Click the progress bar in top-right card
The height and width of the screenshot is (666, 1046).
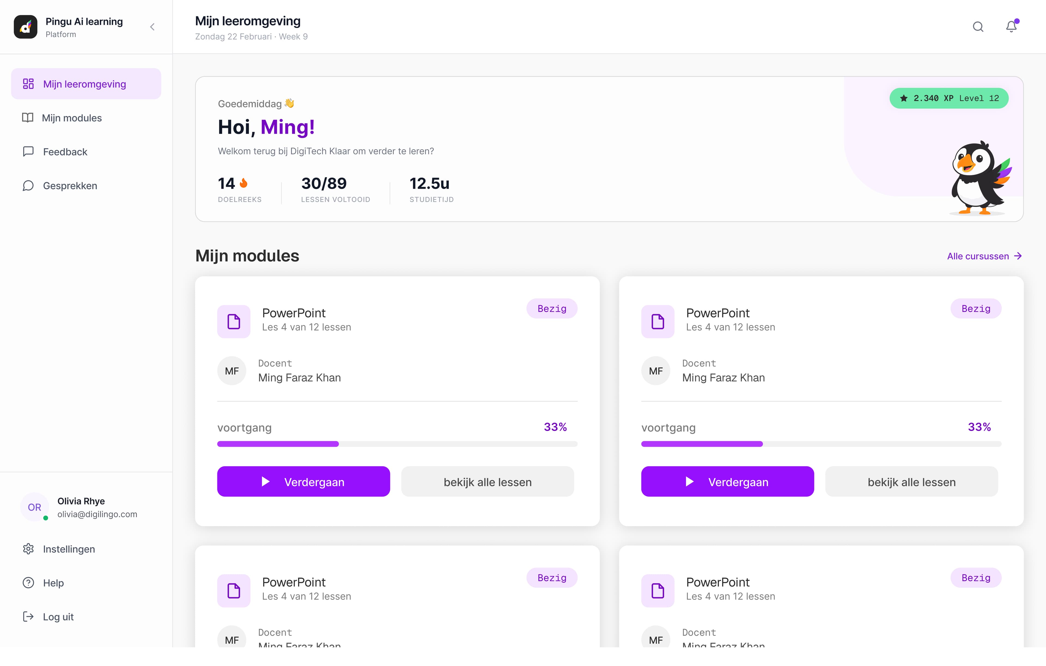point(821,444)
